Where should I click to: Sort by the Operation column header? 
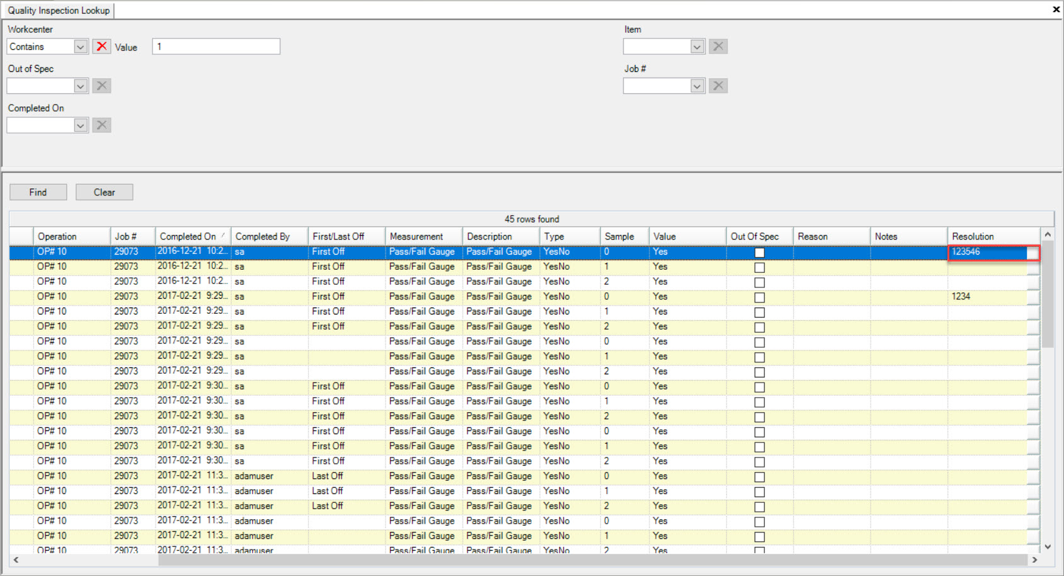tap(72, 236)
